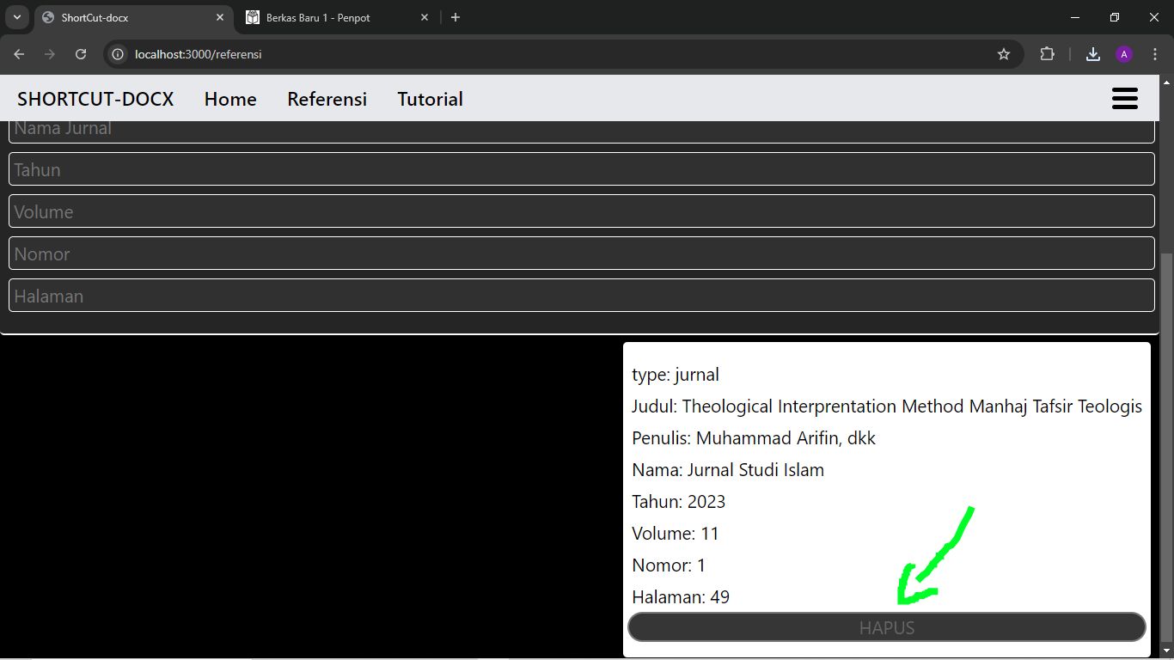
Task: Select the 'Volume: 11' text
Action: tap(676, 534)
